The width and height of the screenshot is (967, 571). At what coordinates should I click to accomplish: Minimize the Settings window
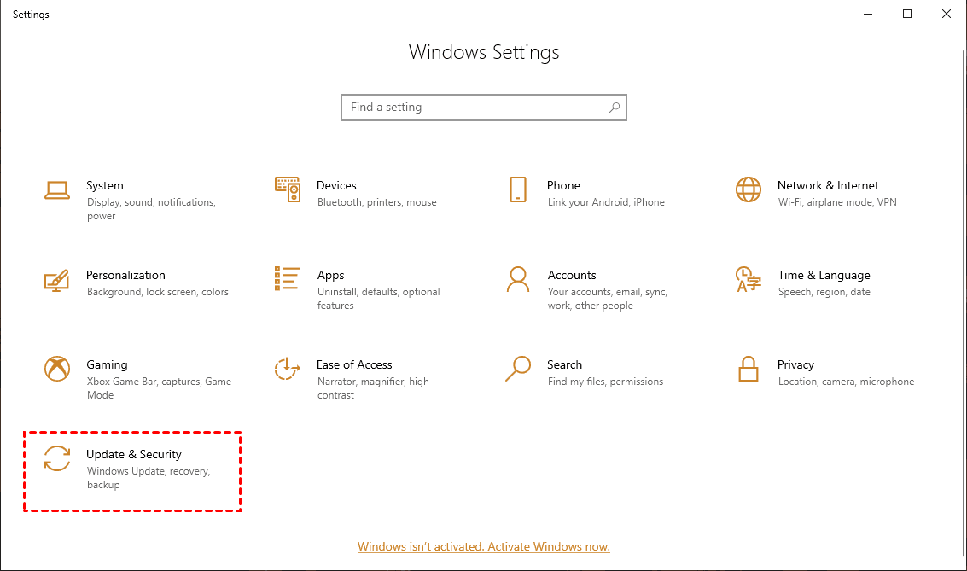pos(868,15)
